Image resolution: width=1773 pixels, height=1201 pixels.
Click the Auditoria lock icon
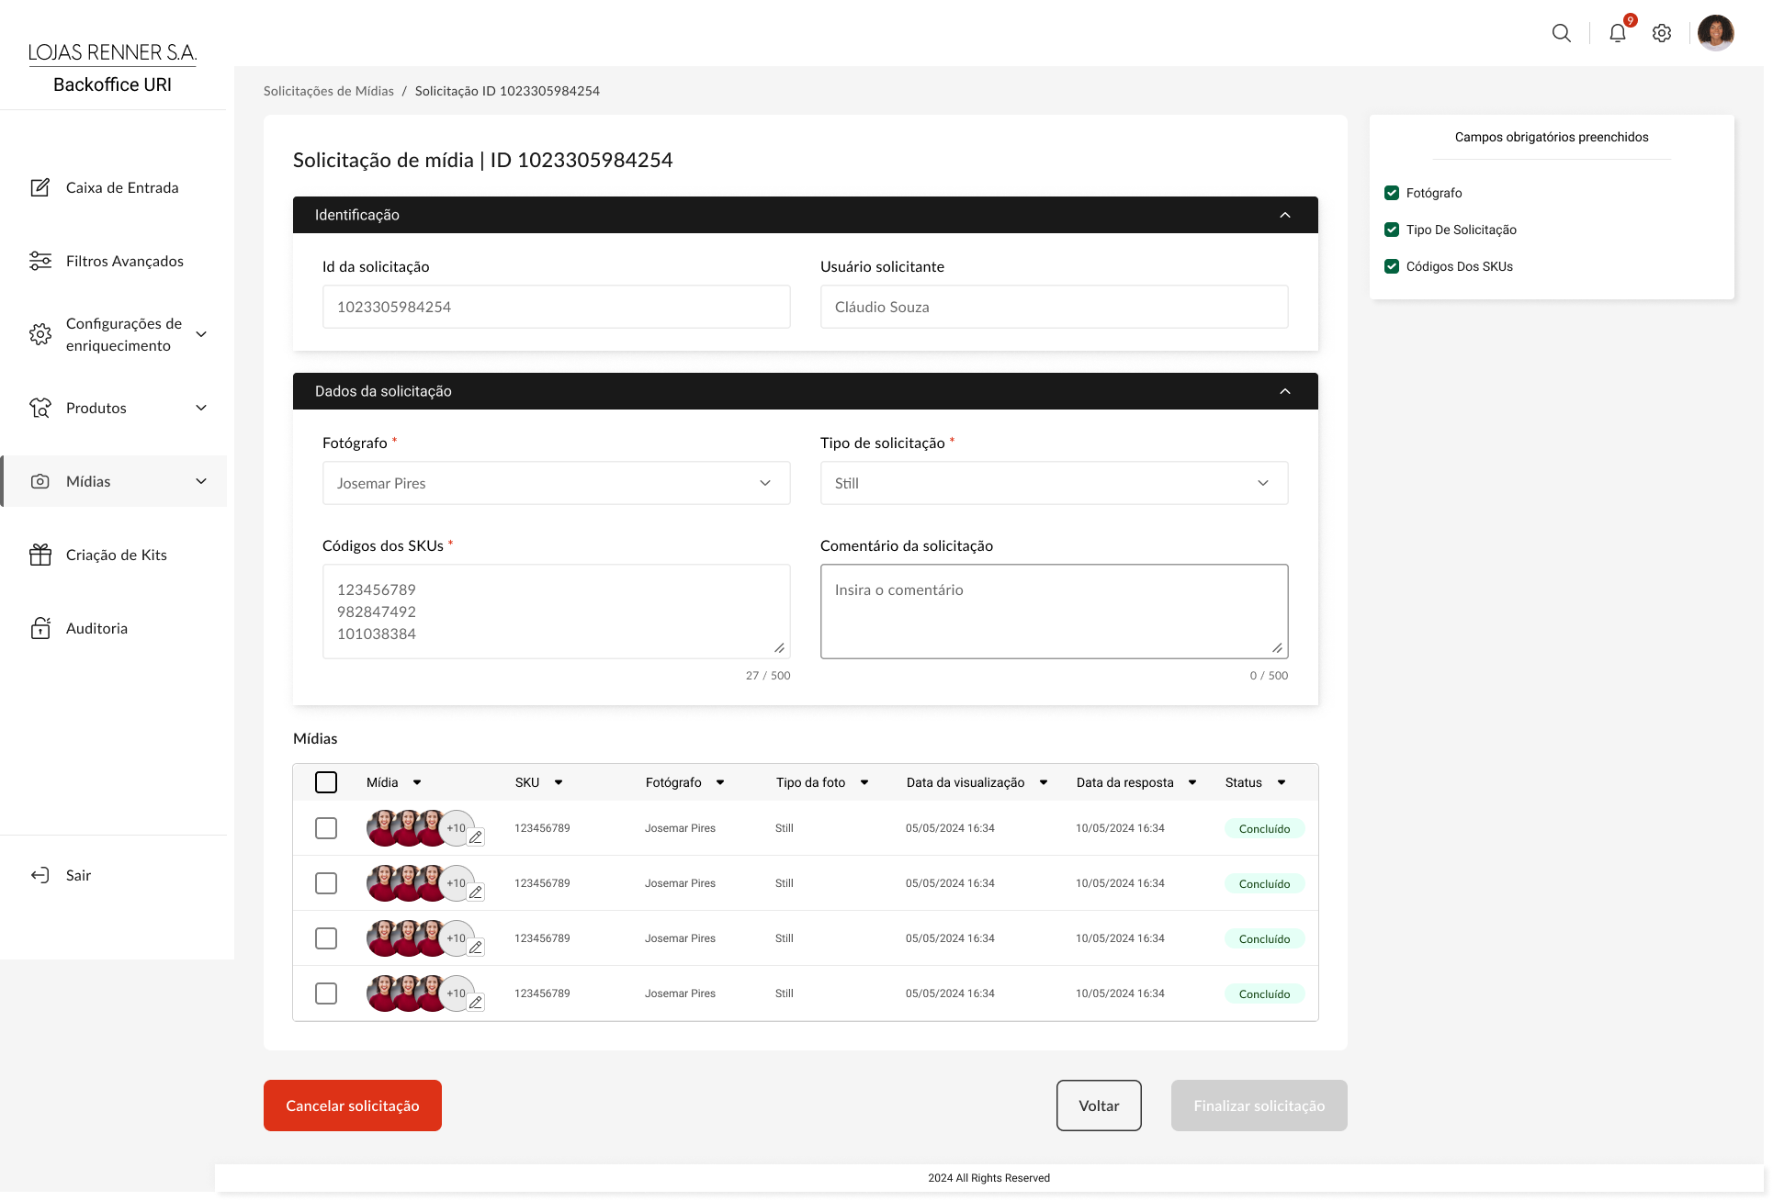coord(40,628)
